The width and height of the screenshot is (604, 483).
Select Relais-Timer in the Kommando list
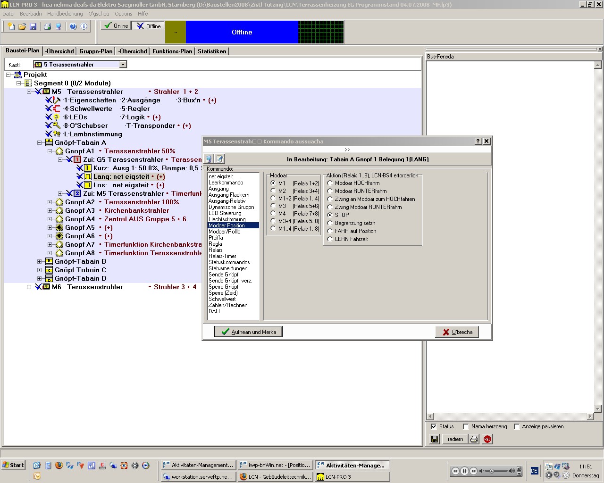pos(223,256)
